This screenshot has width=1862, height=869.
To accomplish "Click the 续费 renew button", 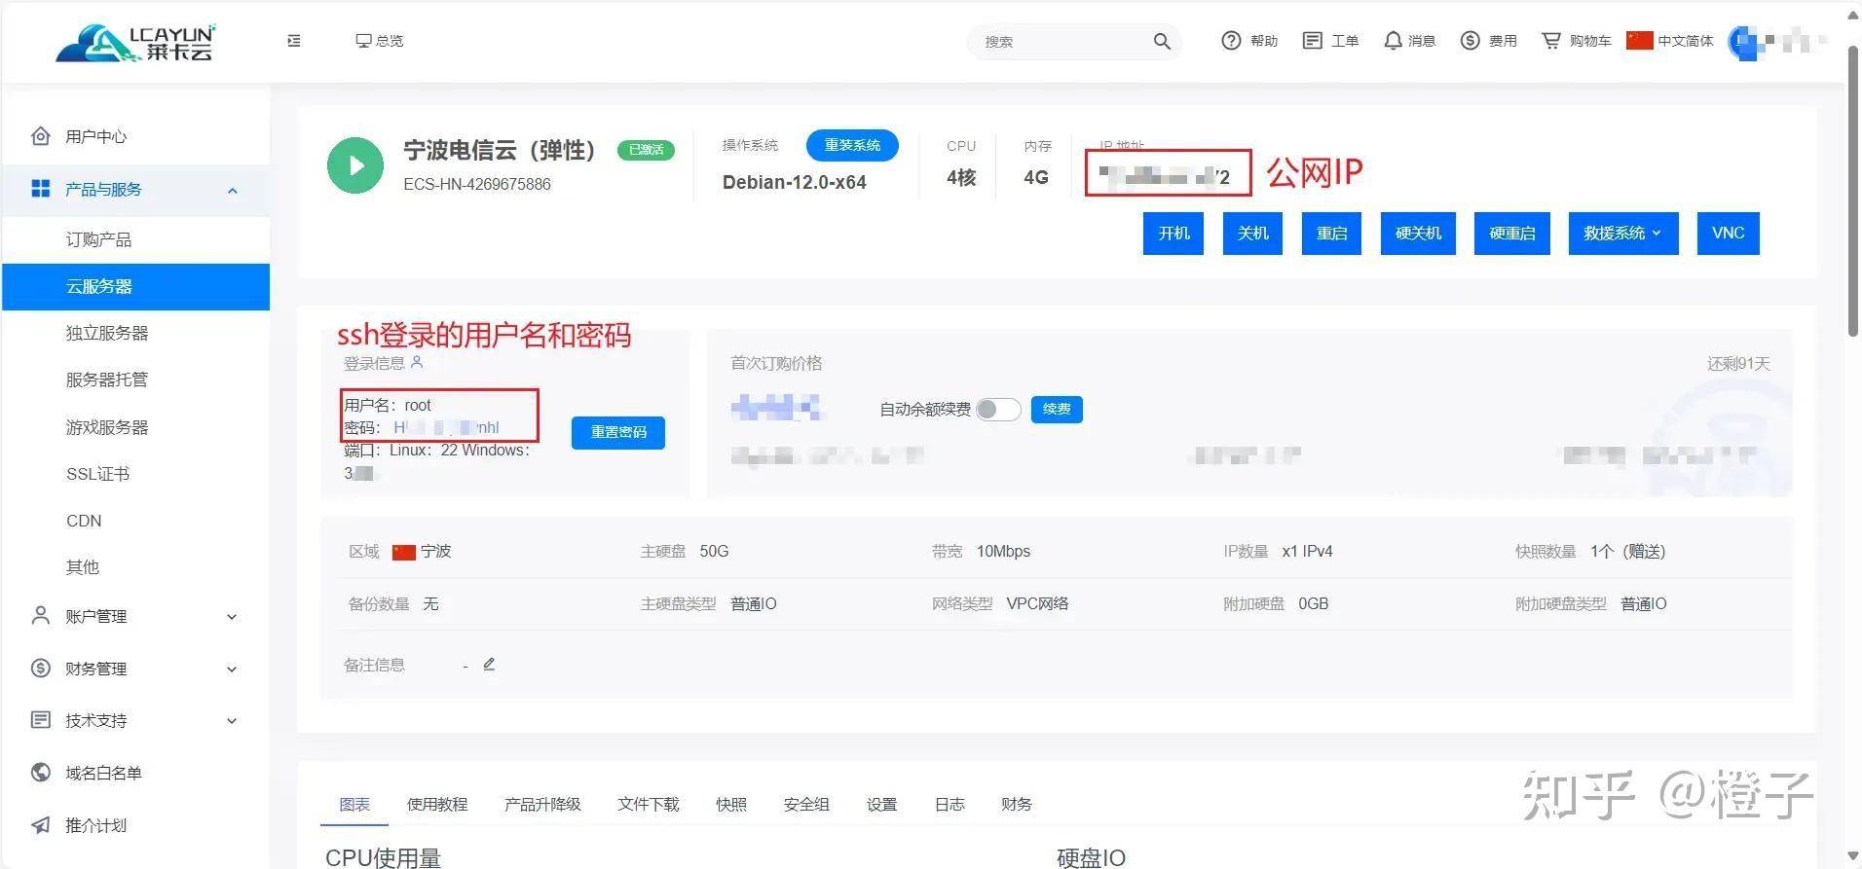I will [1057, 409].
